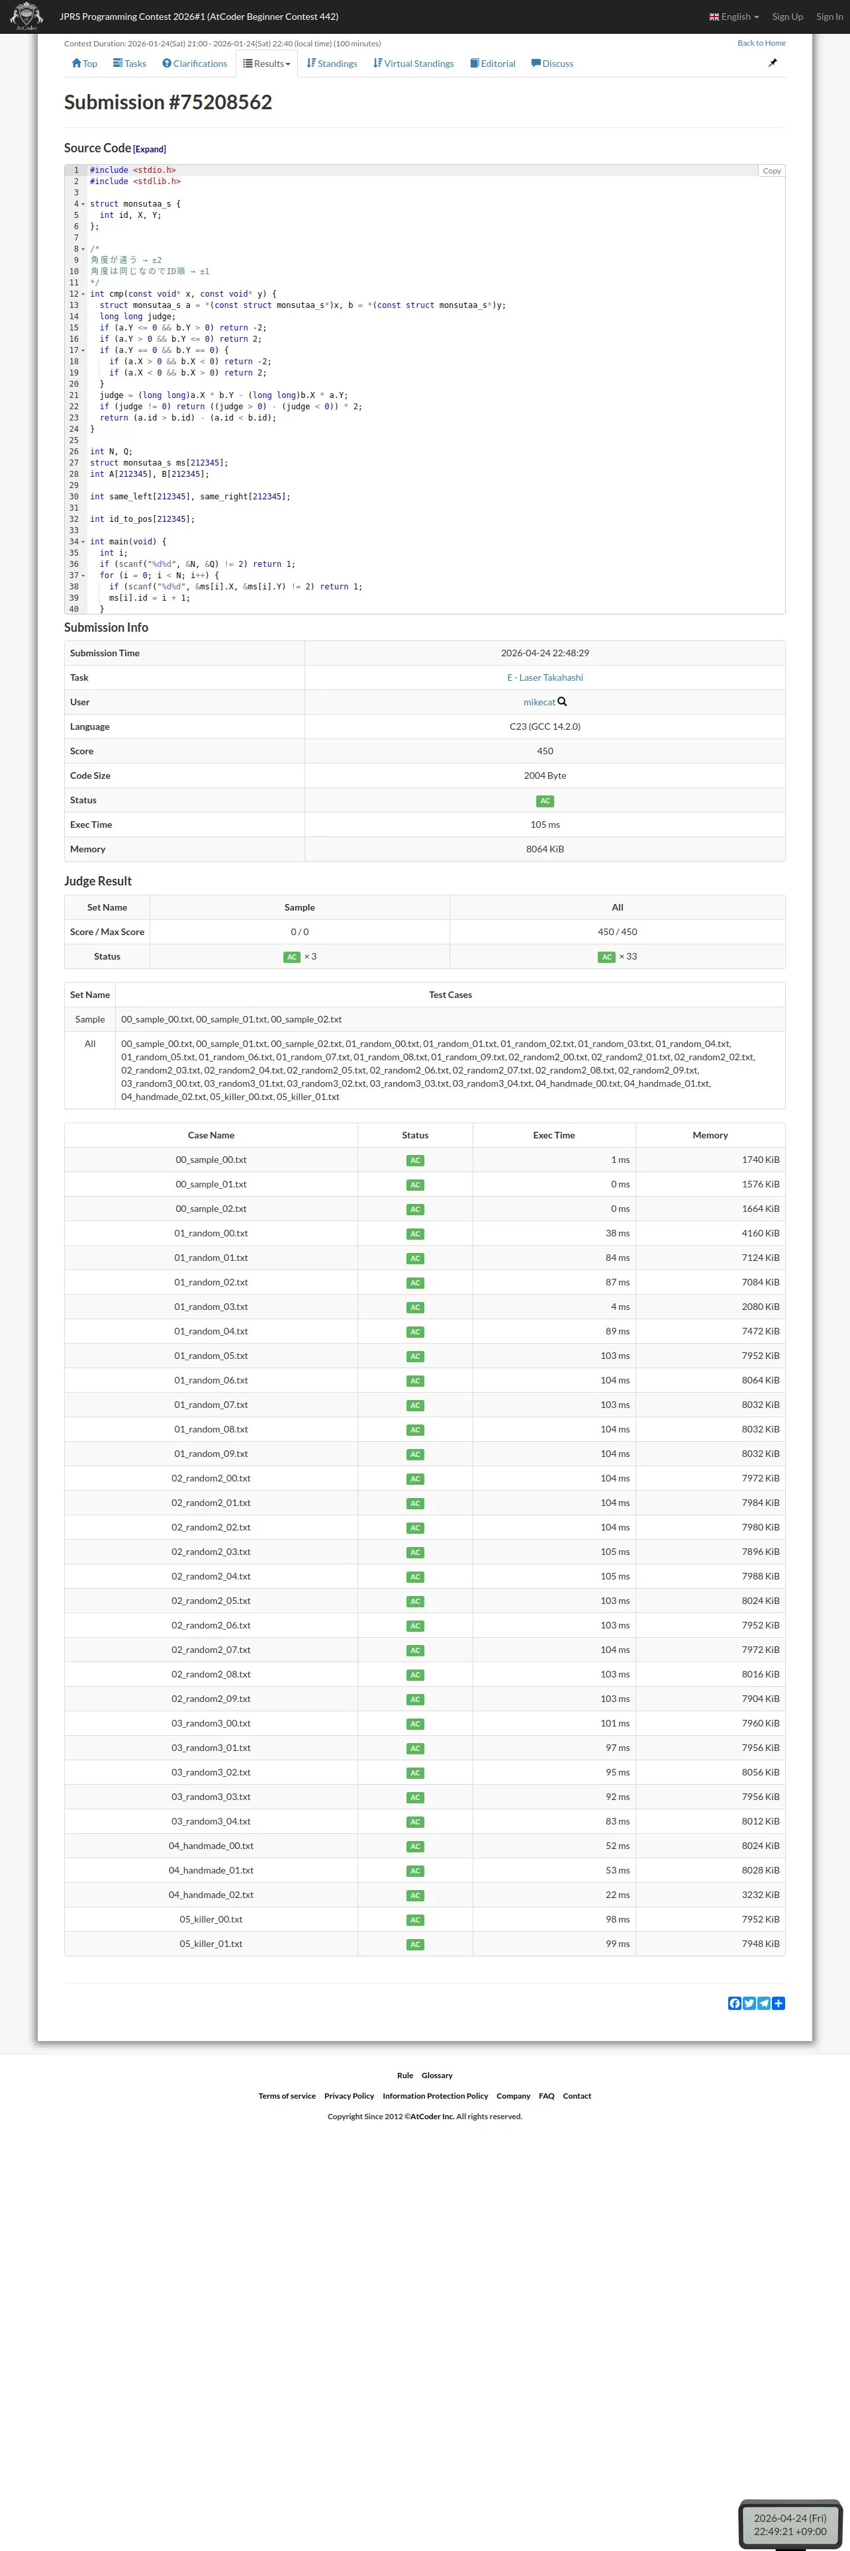
Task: Click the AC badge for 05_killer_01.txt
Action: pos(416,1945)
